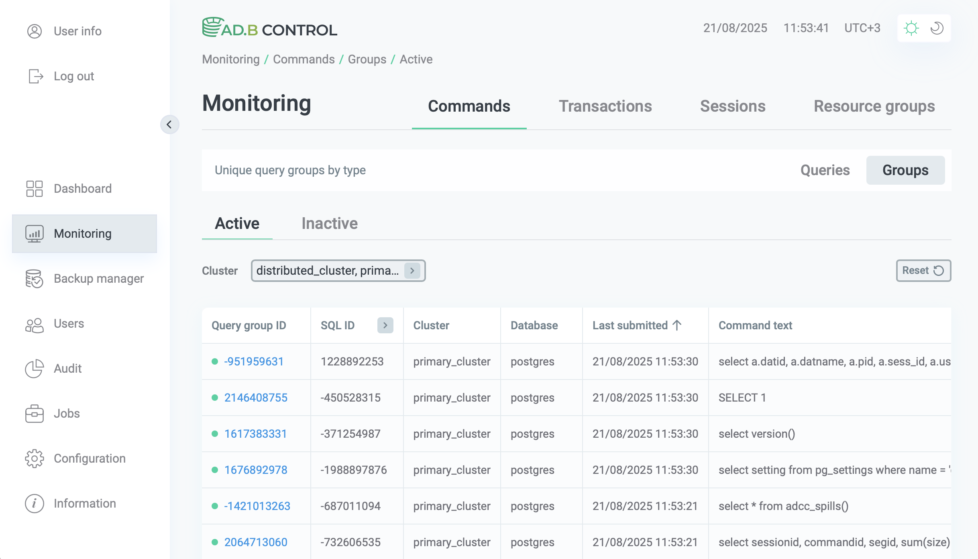This screenshot has height=559, width=978.
Task: Toggle the view to Queries mode
Action: 825,170
